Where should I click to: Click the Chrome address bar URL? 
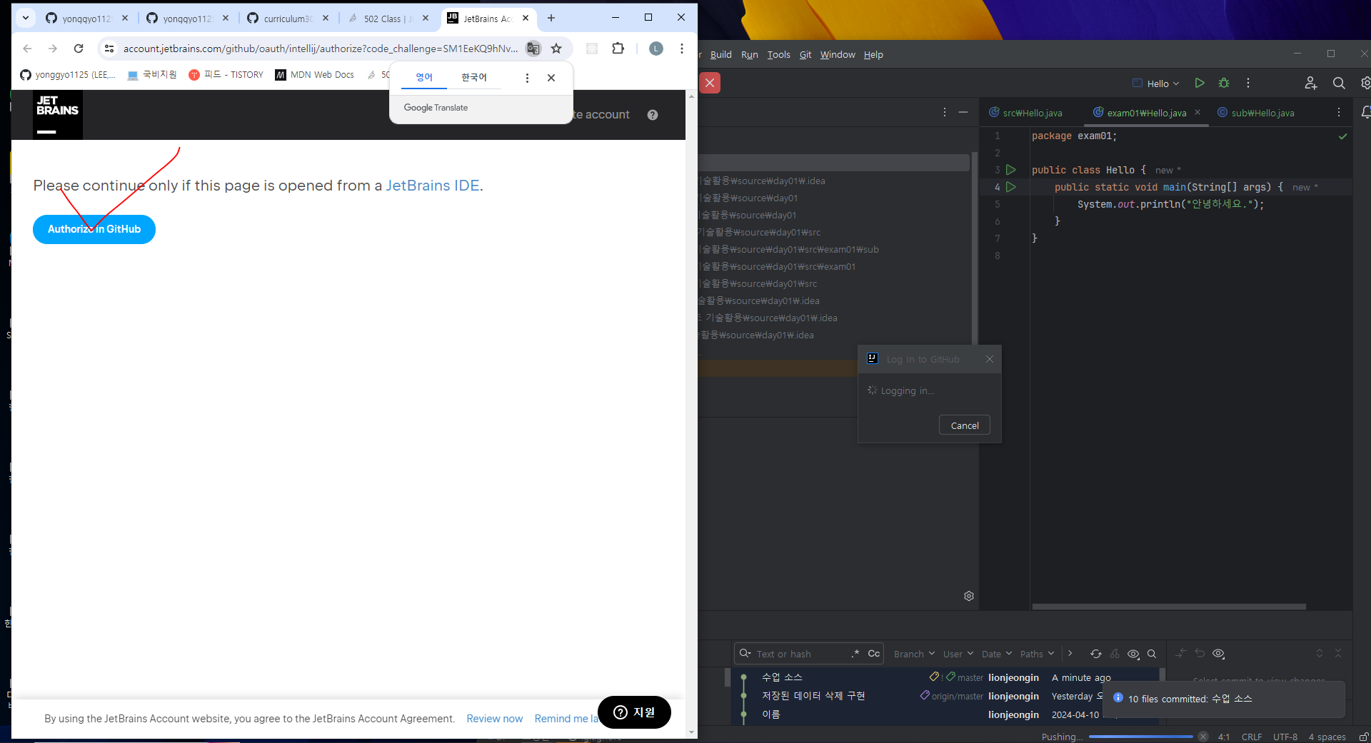321,49
